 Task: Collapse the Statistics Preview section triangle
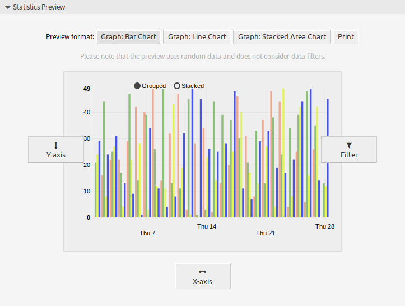8,7
